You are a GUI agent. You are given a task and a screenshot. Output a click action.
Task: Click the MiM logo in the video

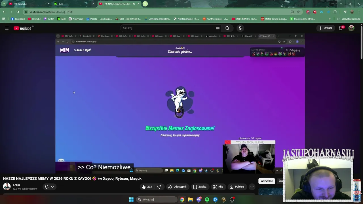(64, 50)
